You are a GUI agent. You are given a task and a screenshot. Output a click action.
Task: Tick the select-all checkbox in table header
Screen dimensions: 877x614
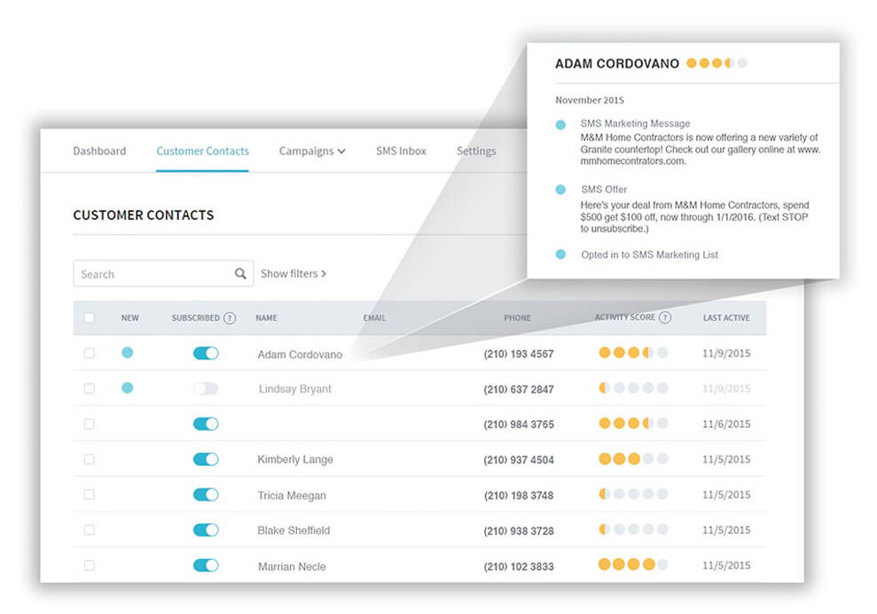(89, 318)
